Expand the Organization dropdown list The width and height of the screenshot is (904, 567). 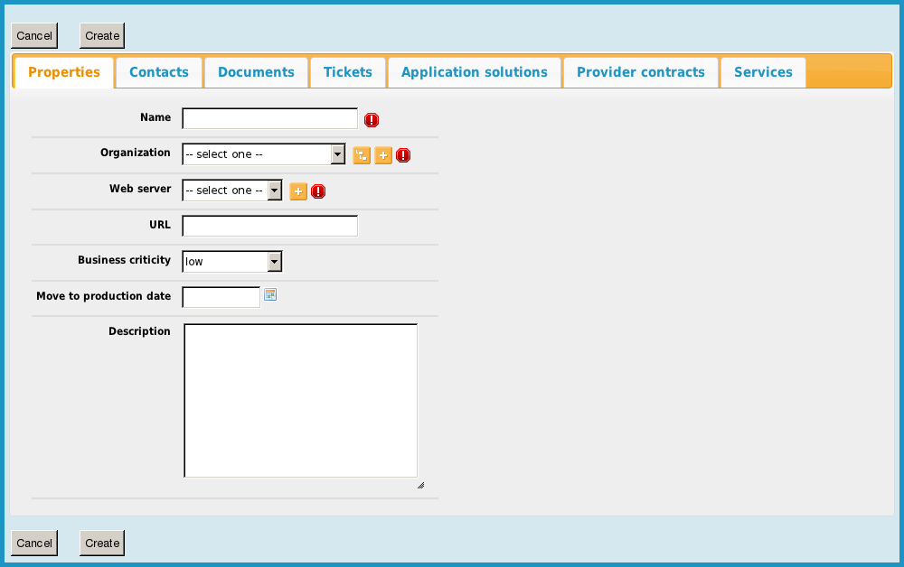pos(263,154)
